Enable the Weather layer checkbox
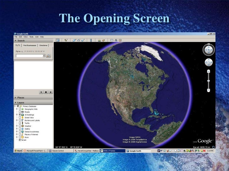 tap(20, 126)
